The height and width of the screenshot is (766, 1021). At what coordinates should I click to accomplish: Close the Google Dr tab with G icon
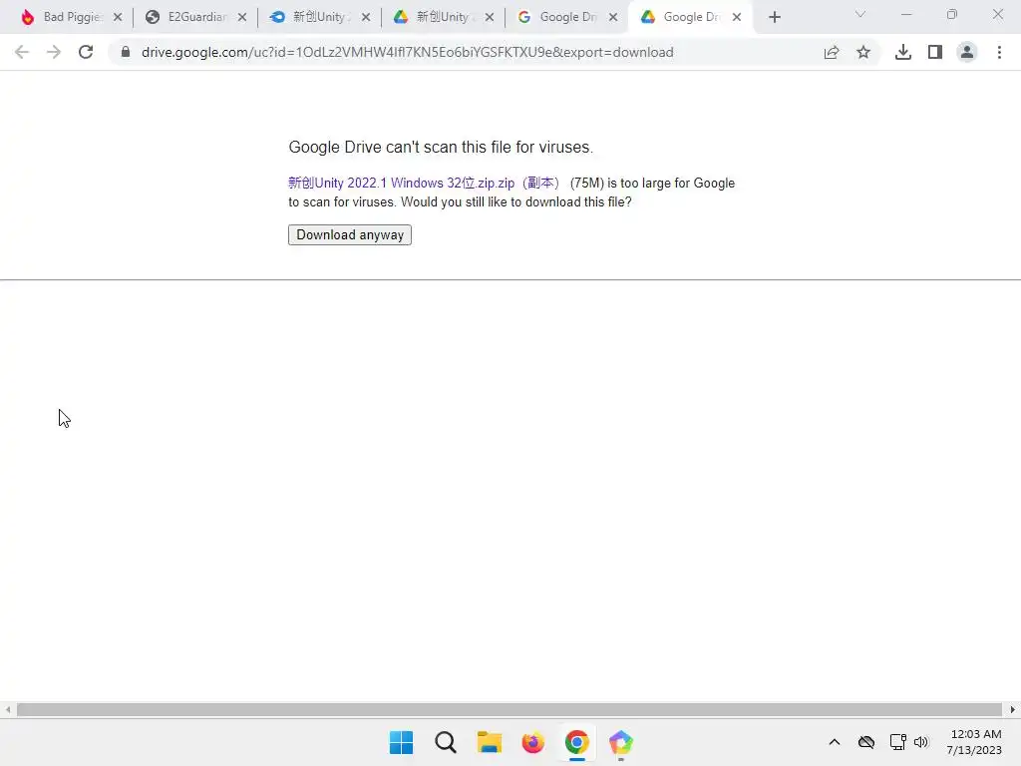(x=613, y=17)
